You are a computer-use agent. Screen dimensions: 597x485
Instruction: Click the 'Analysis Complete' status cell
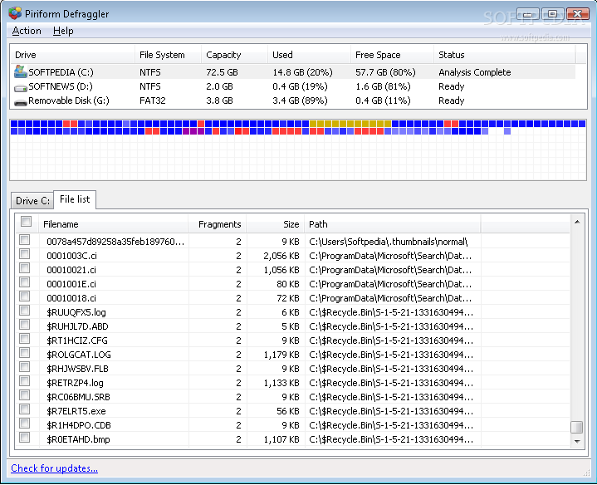pyautogui.click(x=474, y=72)
